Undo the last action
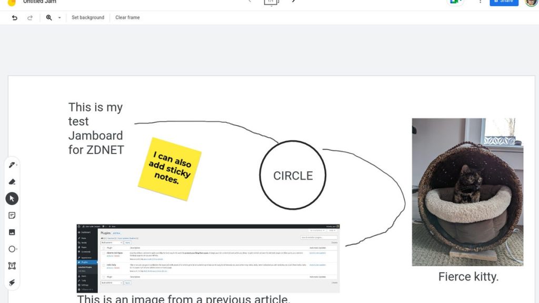539x303 pixels. coord(14,17)
